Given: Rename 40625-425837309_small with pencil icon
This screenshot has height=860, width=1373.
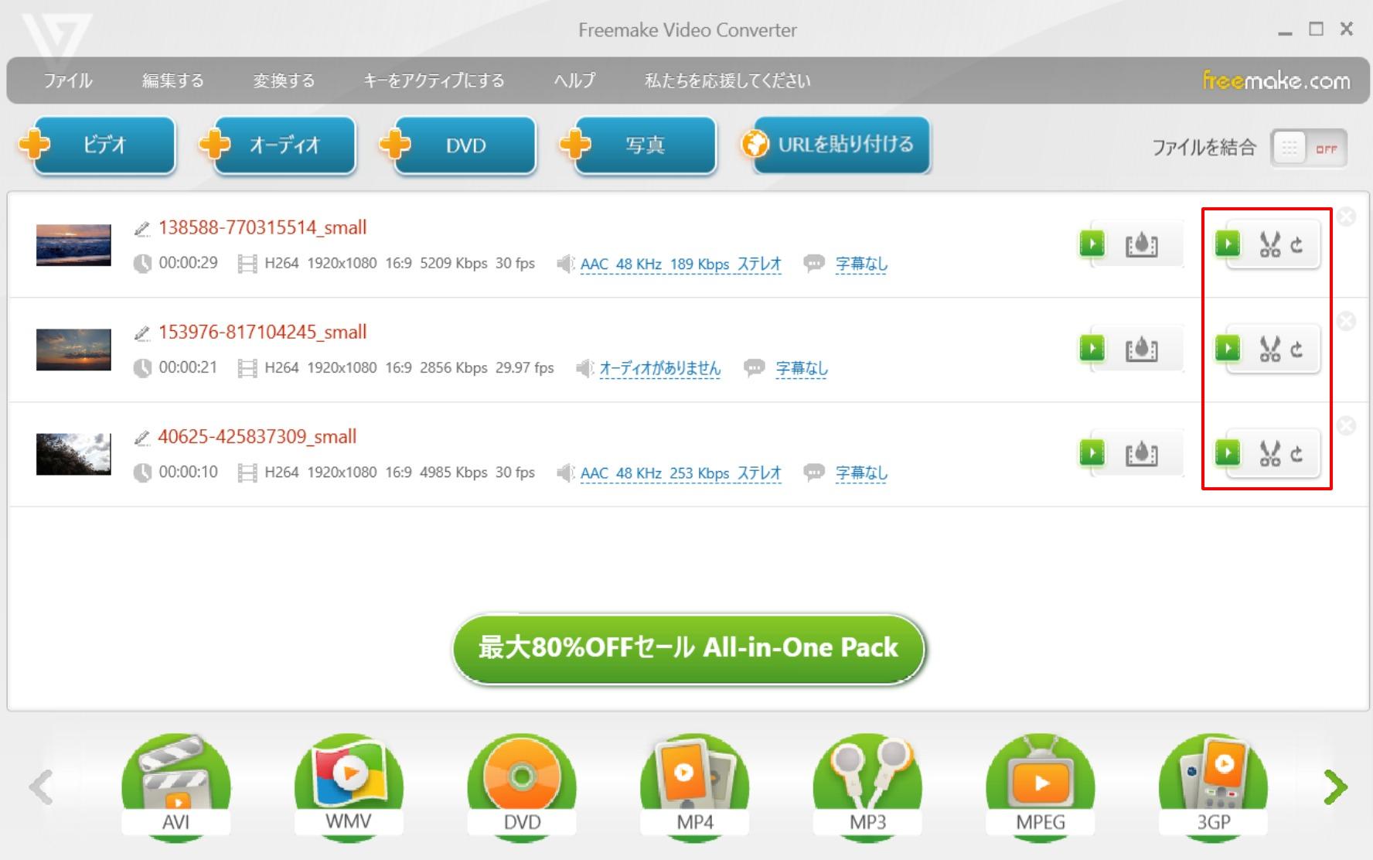Looking at the screenshot, I should (x=141, y=437).
